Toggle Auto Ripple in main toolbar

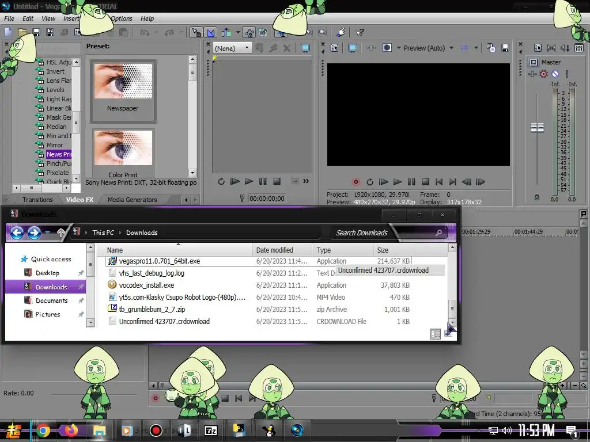pyautogui.click(x=226, y=32)
